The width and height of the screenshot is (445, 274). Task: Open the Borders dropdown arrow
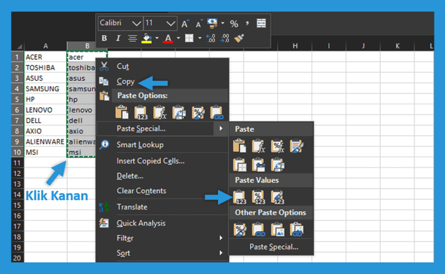click(x=200, y=38)
